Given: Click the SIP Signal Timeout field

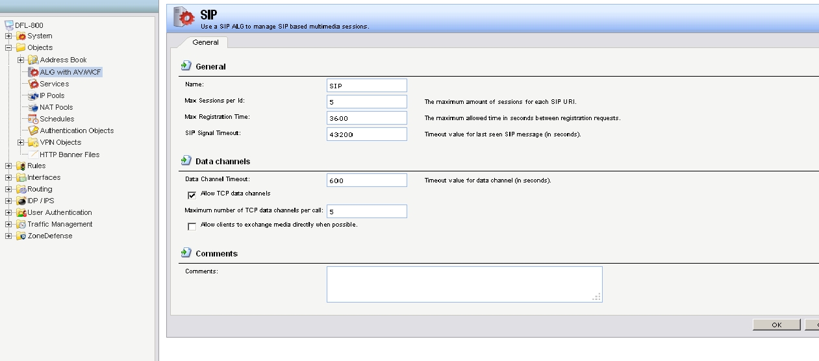Looking at the screenshot, I should [x=367, y=134].
